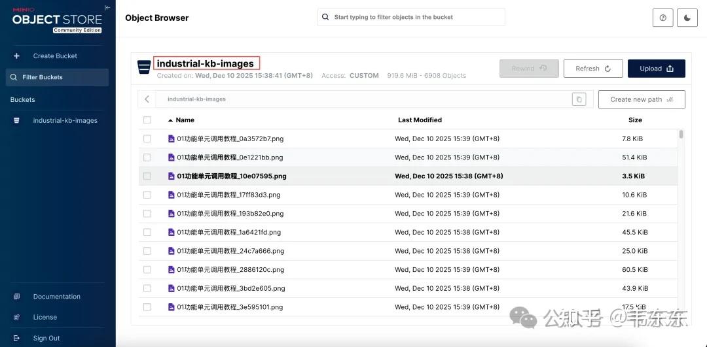This screenshot has height=347, width=707.
Task: Open Documentation from the sidebar
Action: click(x=56, y=297)
